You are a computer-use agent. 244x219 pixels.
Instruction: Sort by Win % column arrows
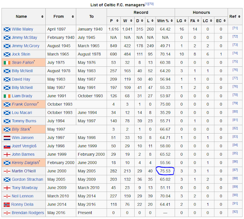(172, 21)
